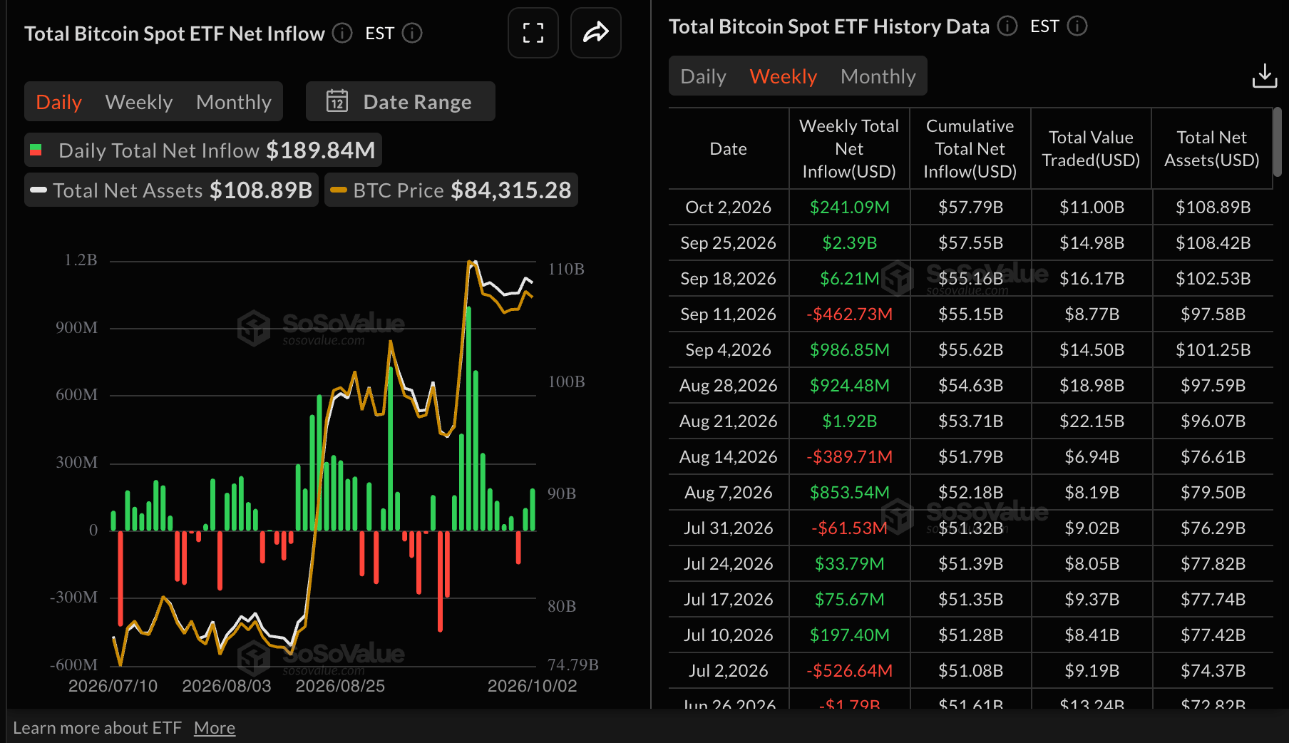Viewport: 1289px width, 743px height.
Task: Show Daily history data table
Action: [x=703, y=76]
